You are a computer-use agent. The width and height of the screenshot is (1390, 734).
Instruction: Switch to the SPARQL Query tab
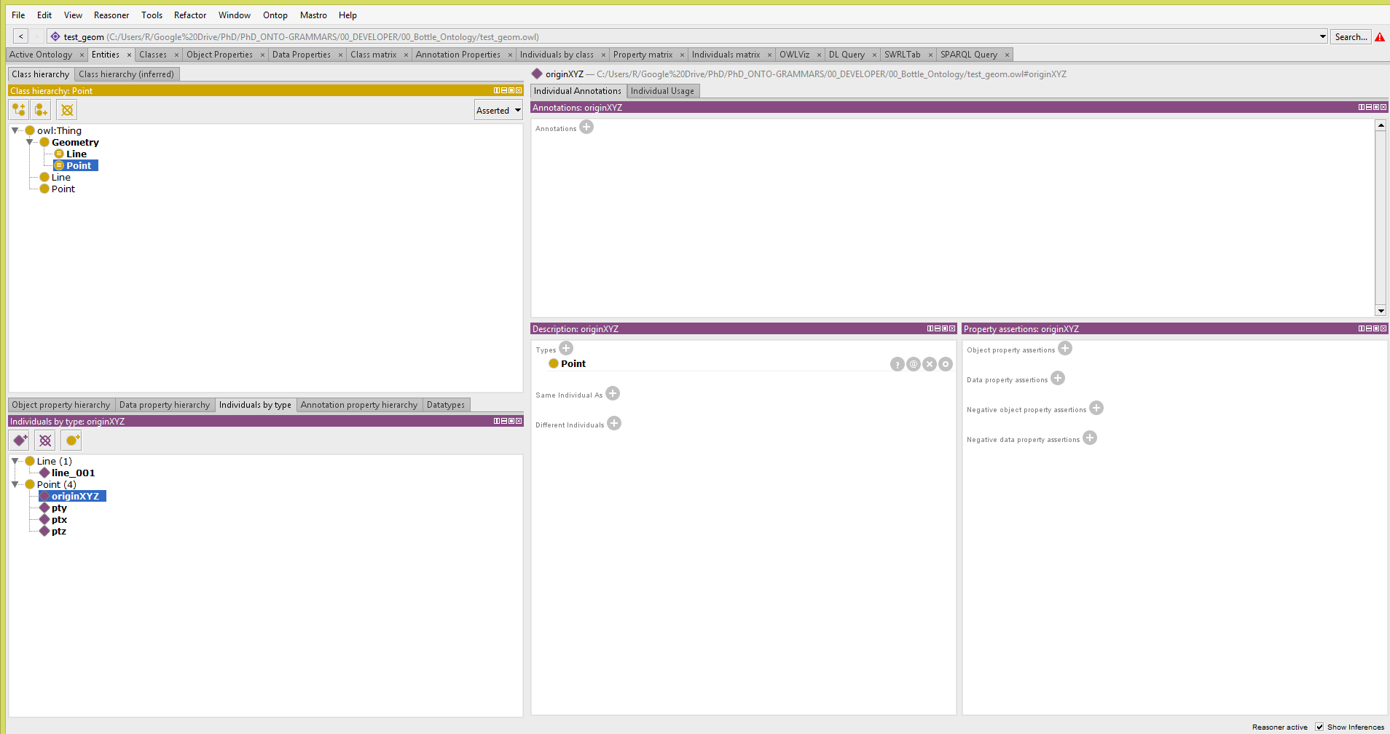968,55
